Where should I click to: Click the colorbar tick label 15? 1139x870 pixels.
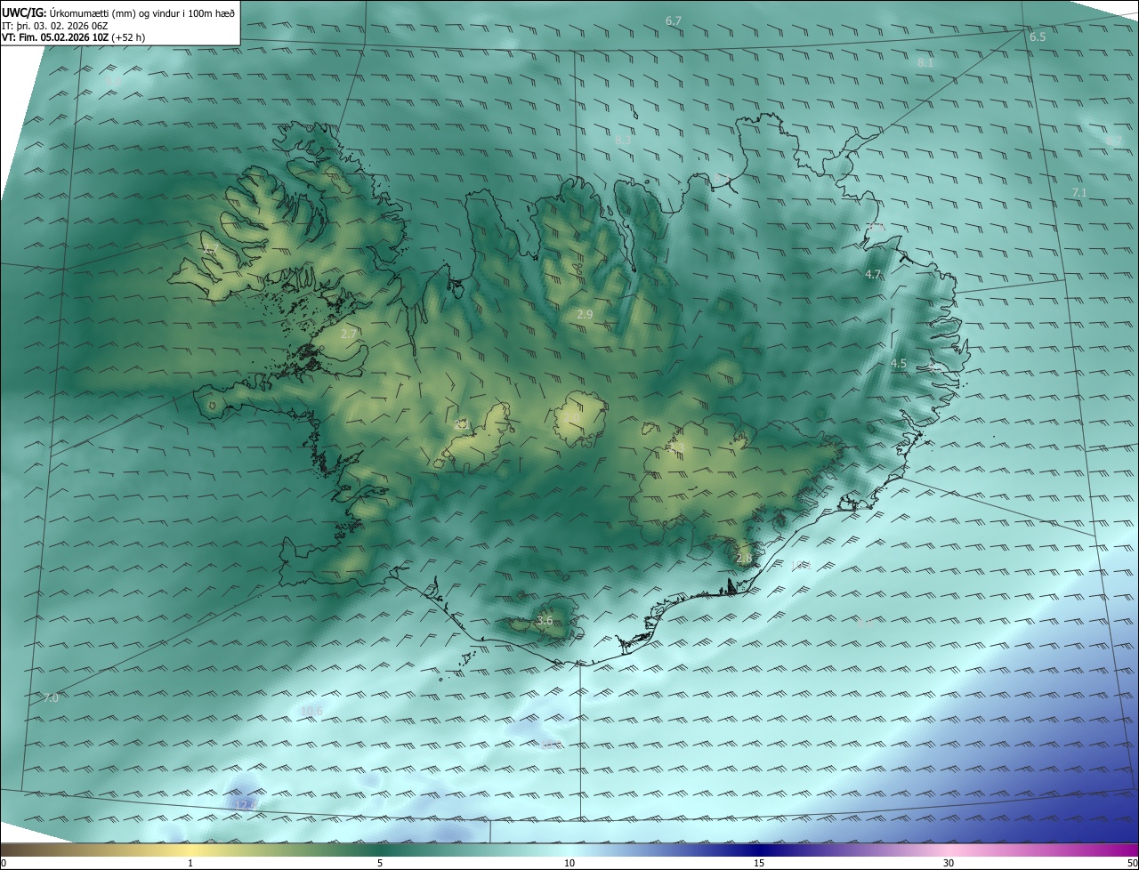[x=759, y=864]
